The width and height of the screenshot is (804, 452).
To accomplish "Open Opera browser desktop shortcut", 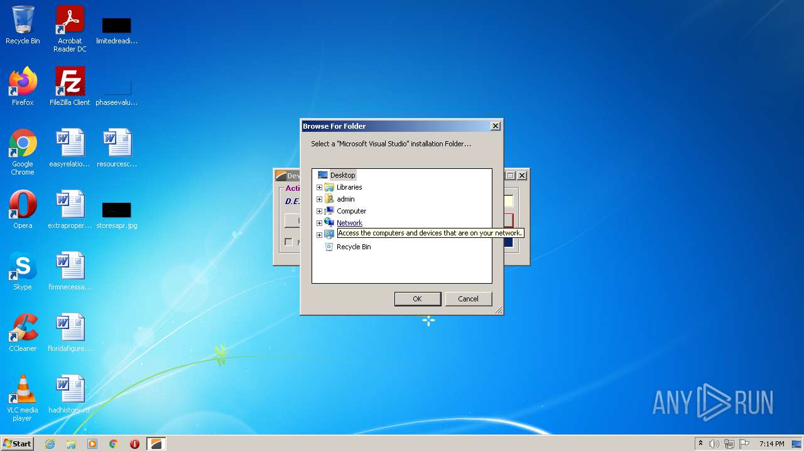I will coord(23,210).
